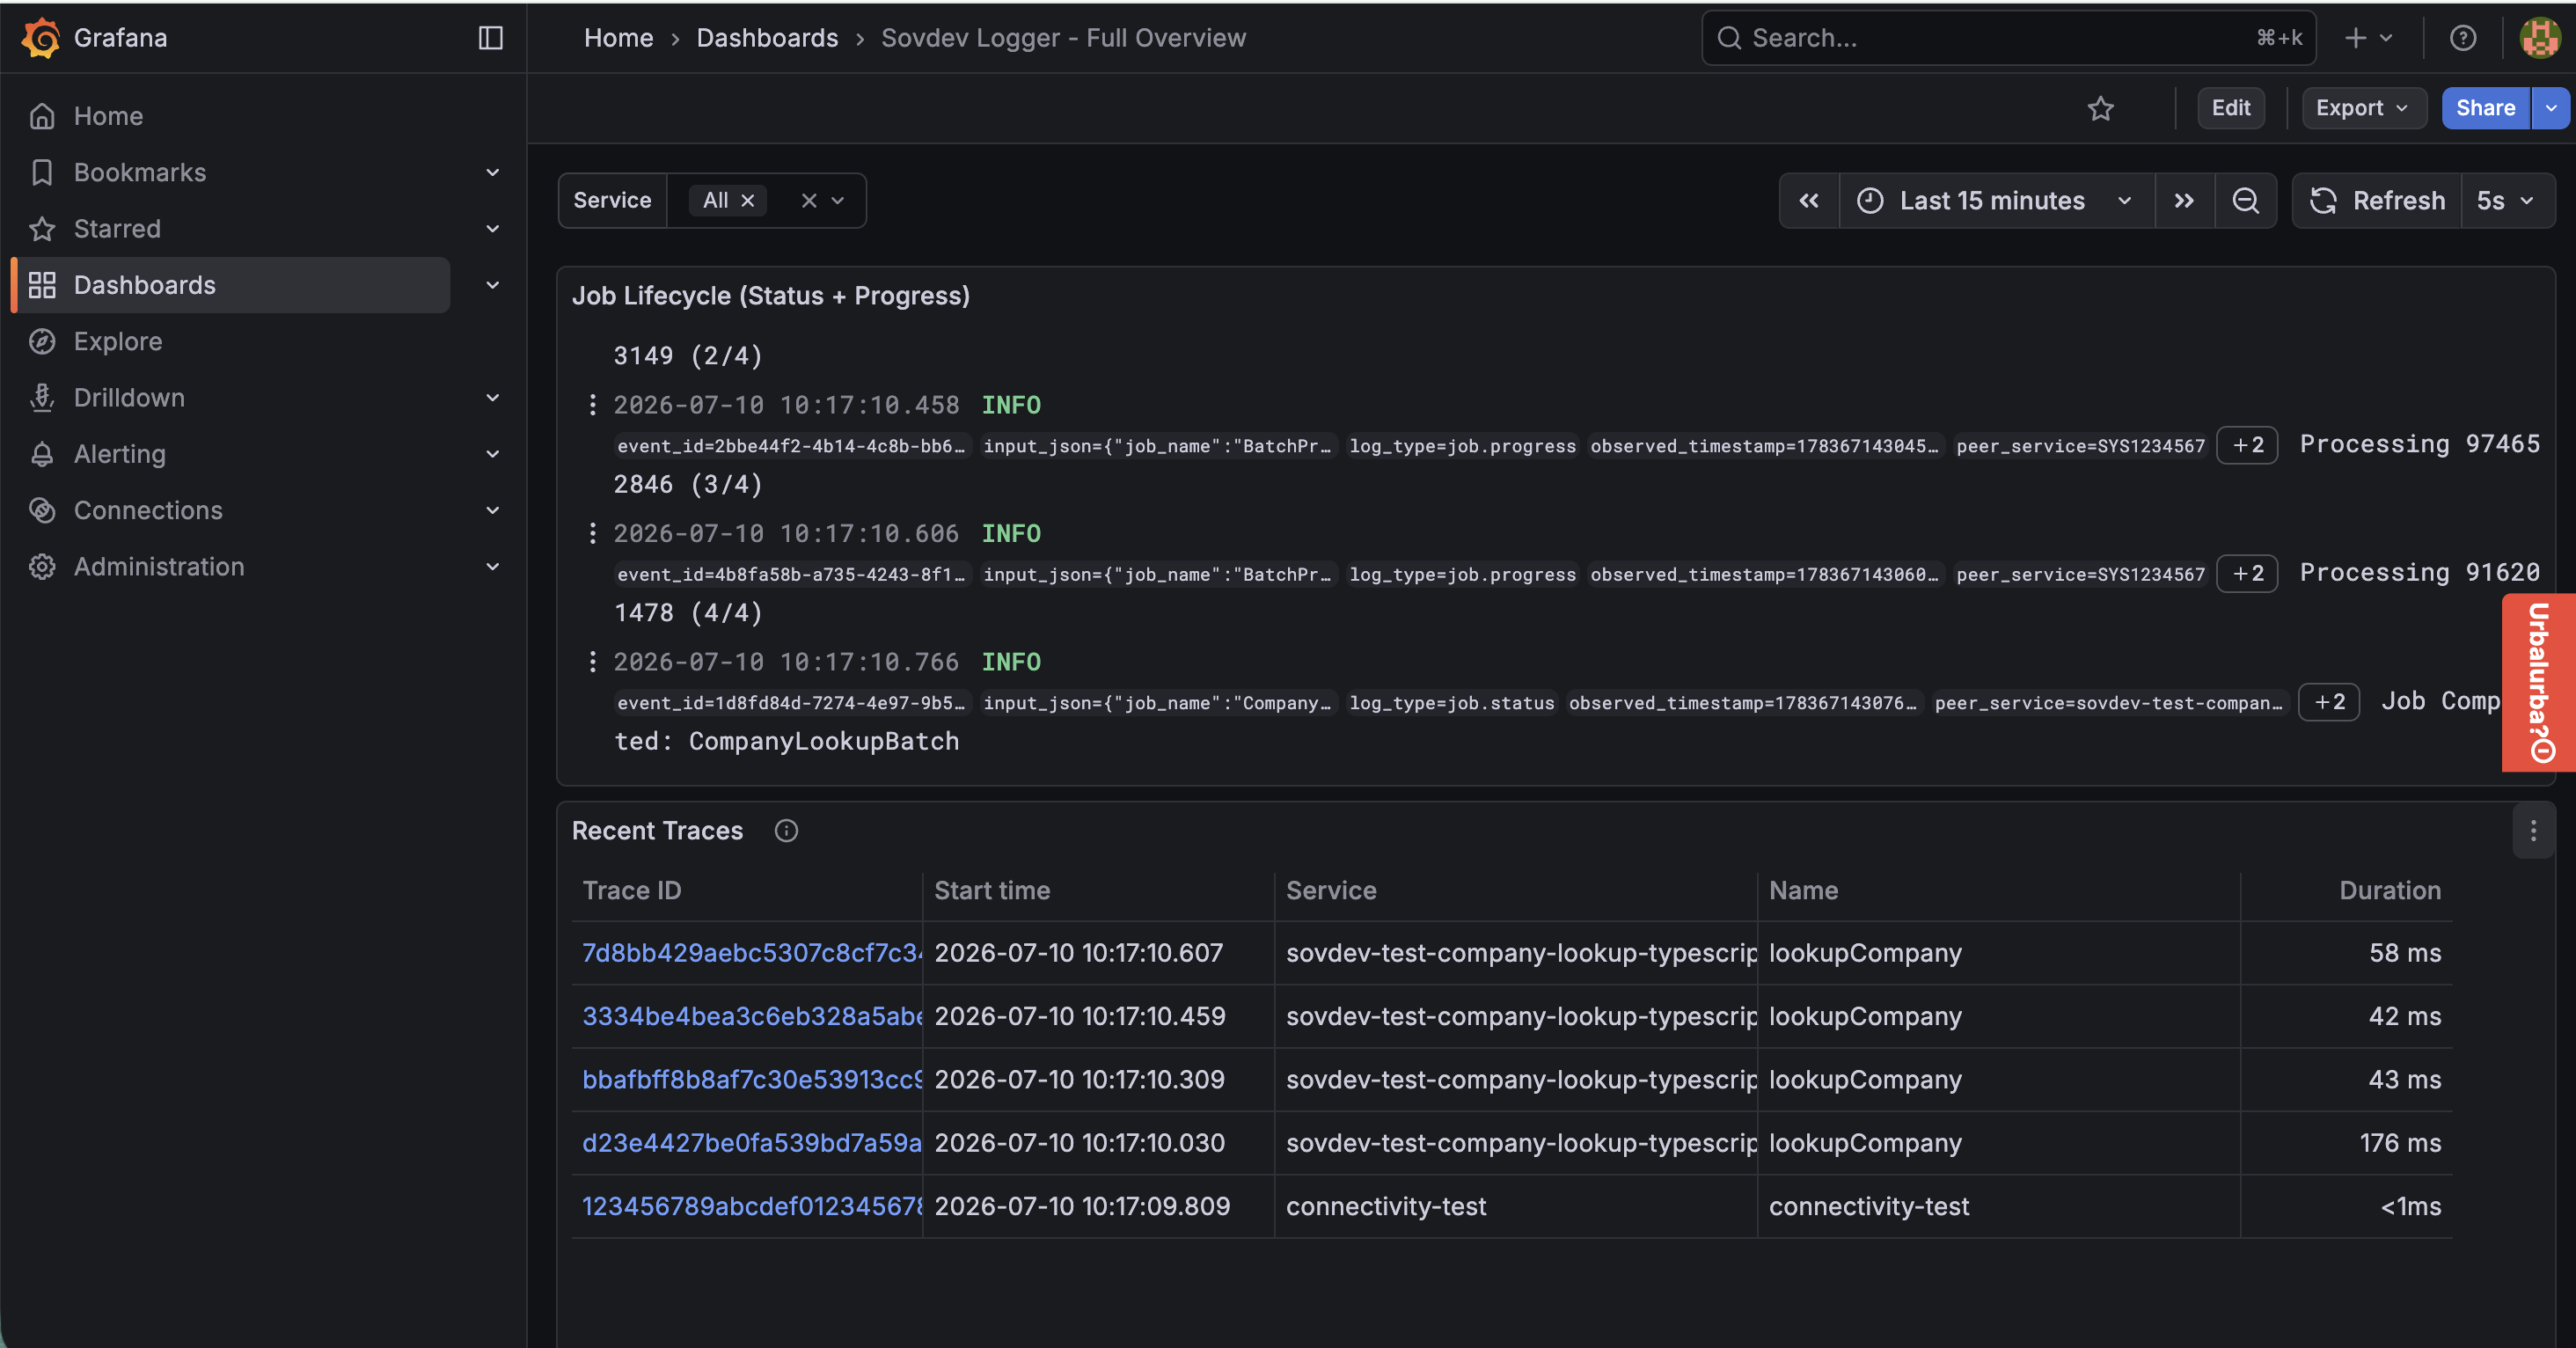The image size is (2576, 1348).
Task: Open the Service variable dropdown
Action: [x=838, y=201]
